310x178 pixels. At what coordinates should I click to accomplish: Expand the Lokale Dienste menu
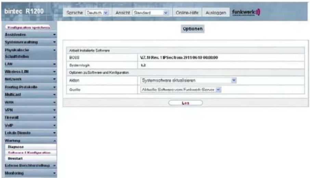(x=30, y=133)
